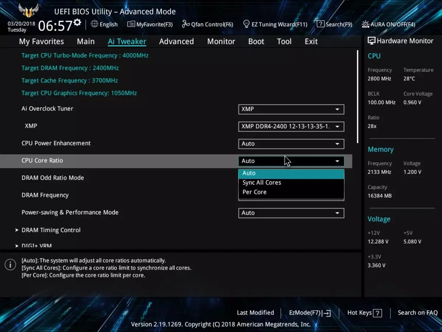Click the AURA light icon
Screen dimensions: 442x332
tap(365, 24)
